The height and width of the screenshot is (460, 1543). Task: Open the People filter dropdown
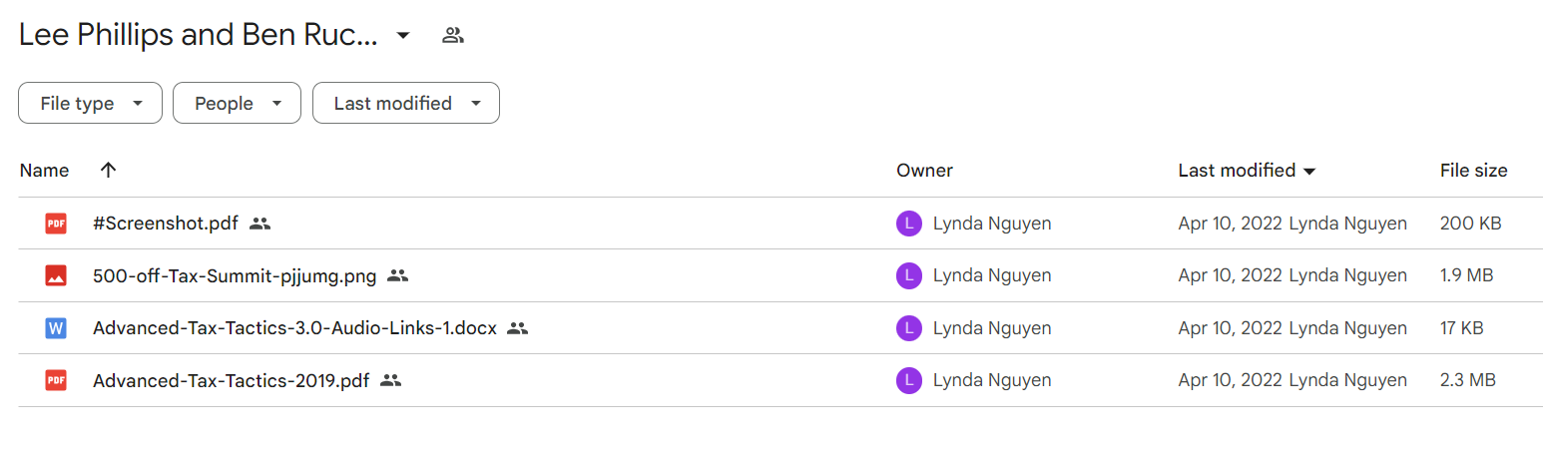237,103
